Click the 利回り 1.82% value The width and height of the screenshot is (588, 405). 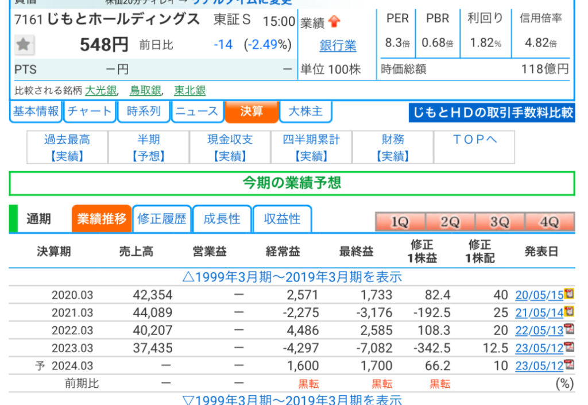[485, 43]
